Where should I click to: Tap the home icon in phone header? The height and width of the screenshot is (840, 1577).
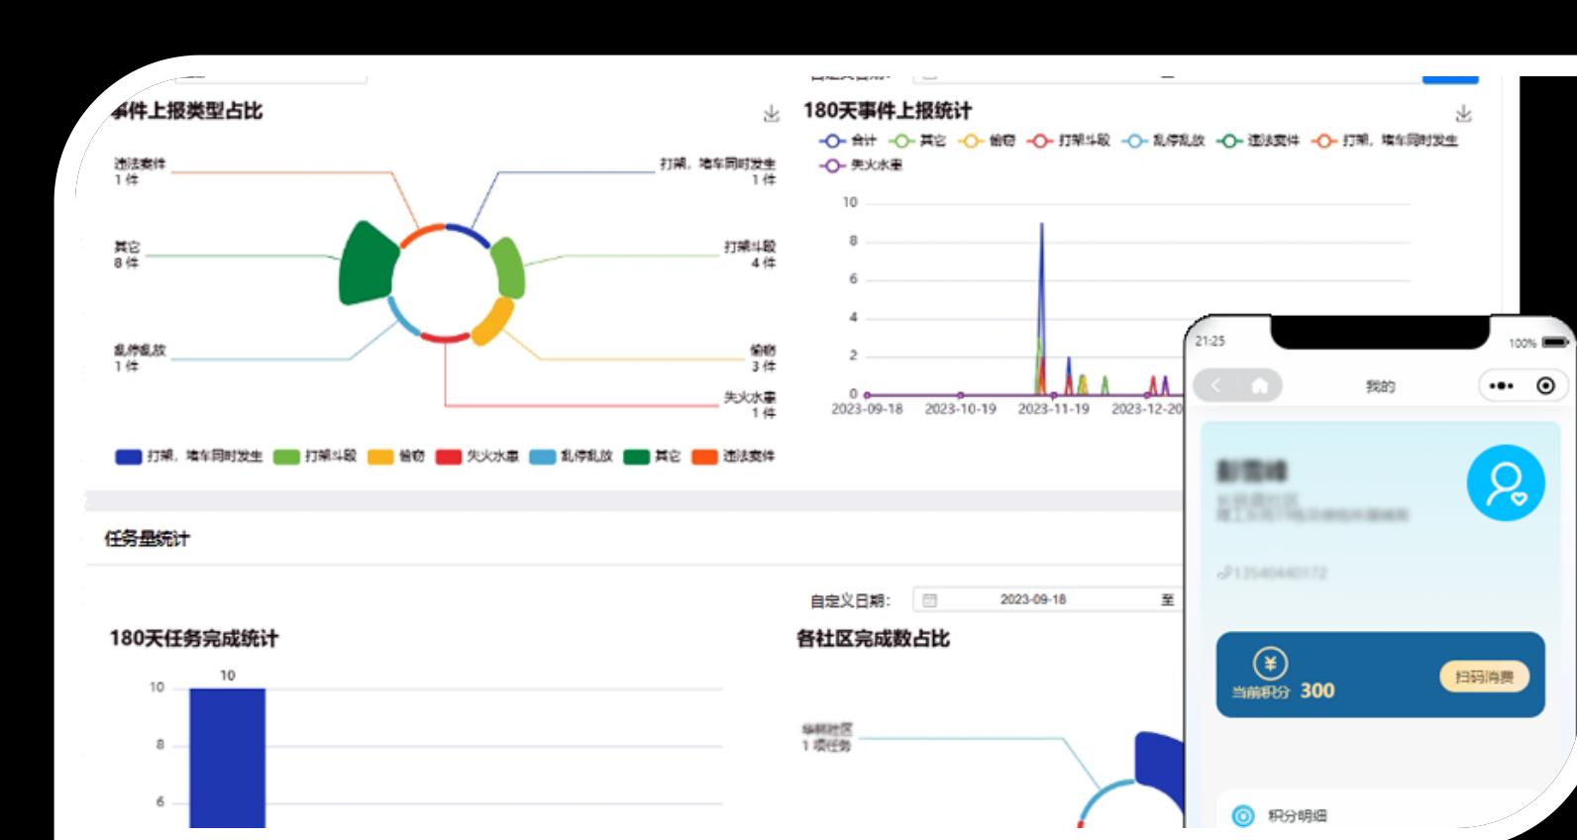pyautogui.click(x=1259, y=385)
